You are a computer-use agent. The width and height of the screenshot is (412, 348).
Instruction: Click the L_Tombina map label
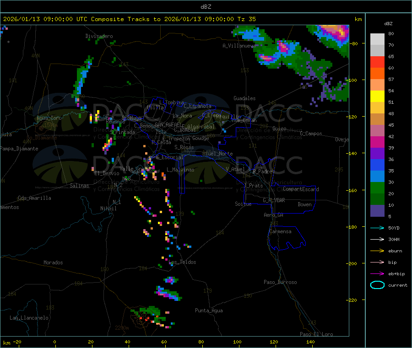172,102
